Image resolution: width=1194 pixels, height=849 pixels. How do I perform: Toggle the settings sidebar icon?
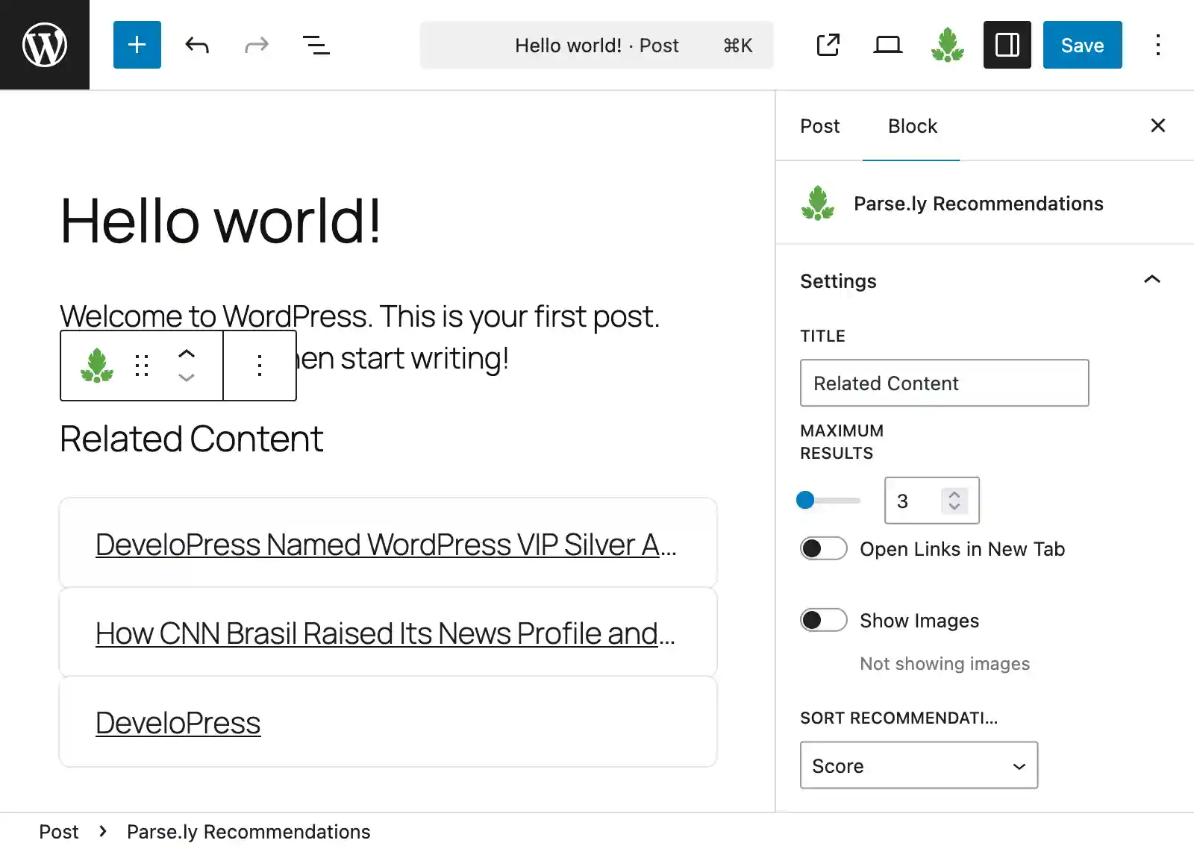click(x=1007, y=45)
